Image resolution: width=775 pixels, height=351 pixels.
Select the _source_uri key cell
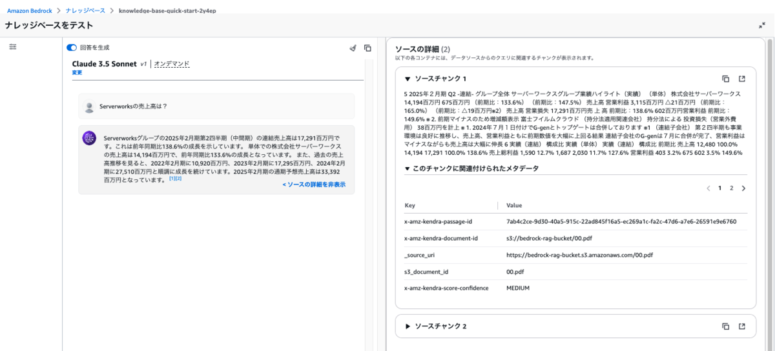coord(418,255)
